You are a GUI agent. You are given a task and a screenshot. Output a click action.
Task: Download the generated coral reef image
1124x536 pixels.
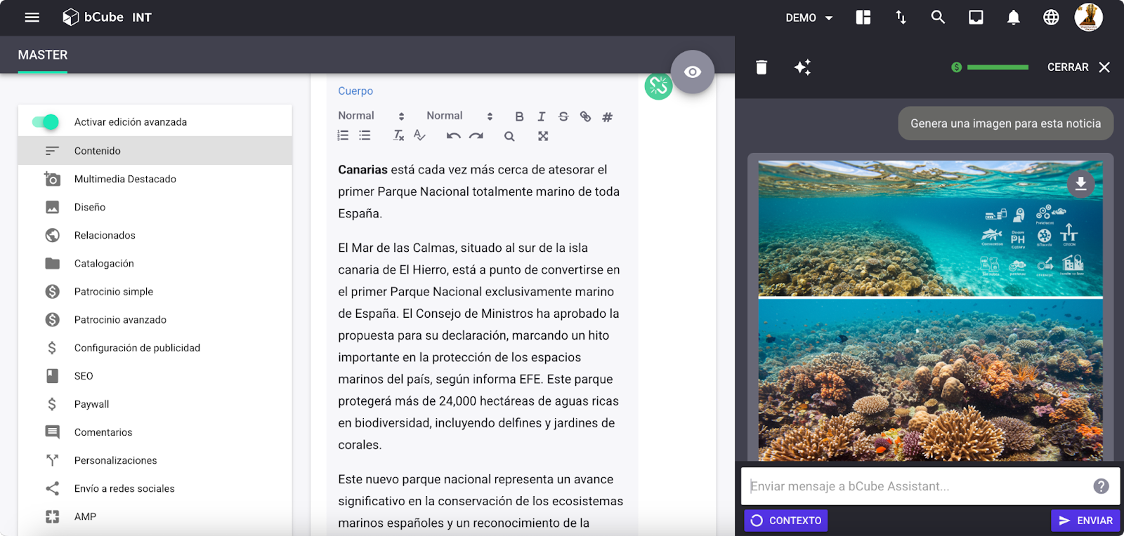tap(1080, 184)
